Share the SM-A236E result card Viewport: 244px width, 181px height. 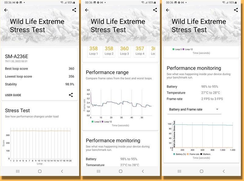pyautogui.click(x=71, y=95)
